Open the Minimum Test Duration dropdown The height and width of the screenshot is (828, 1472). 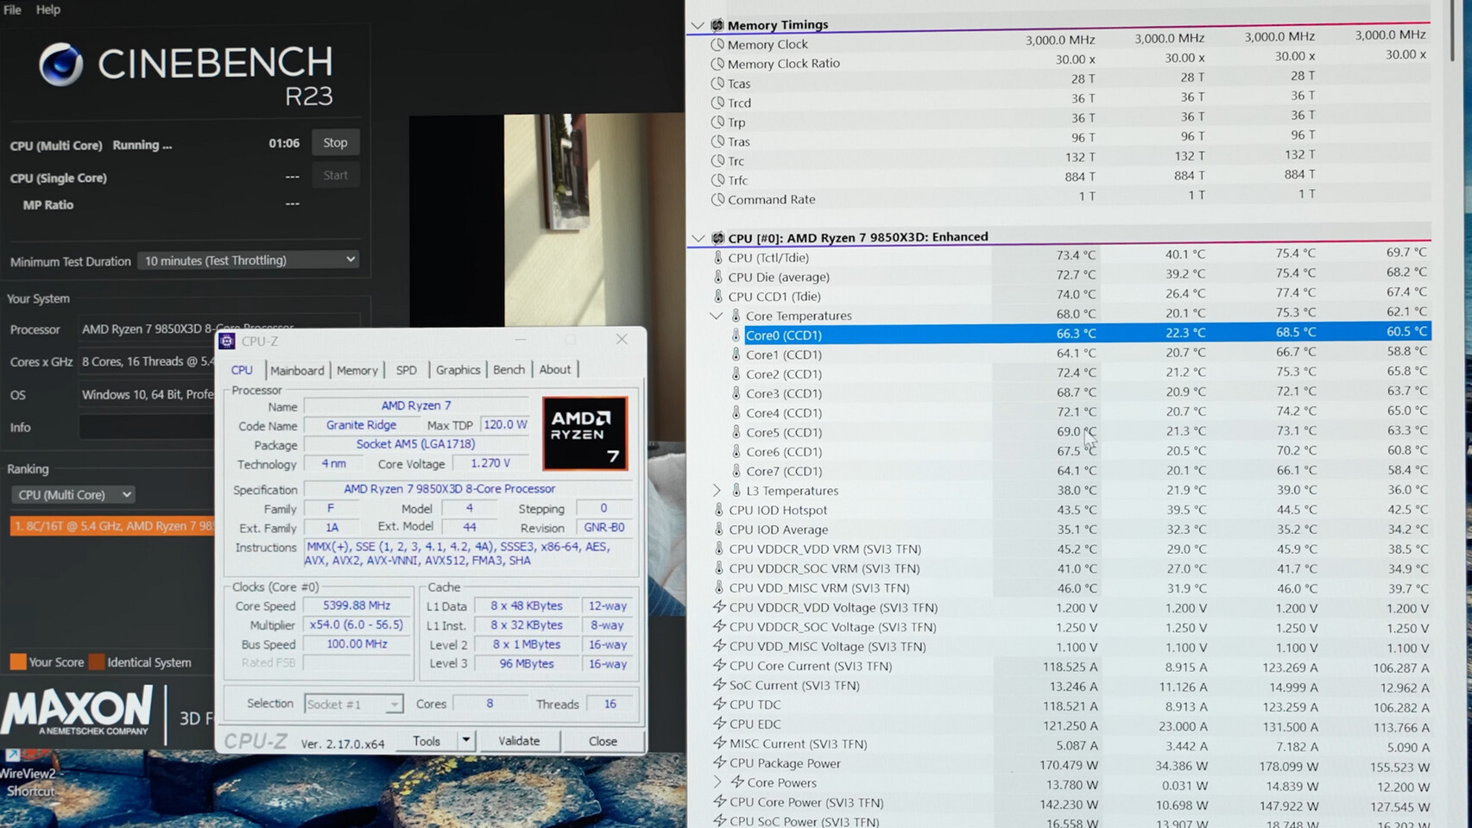pos(248,260)
